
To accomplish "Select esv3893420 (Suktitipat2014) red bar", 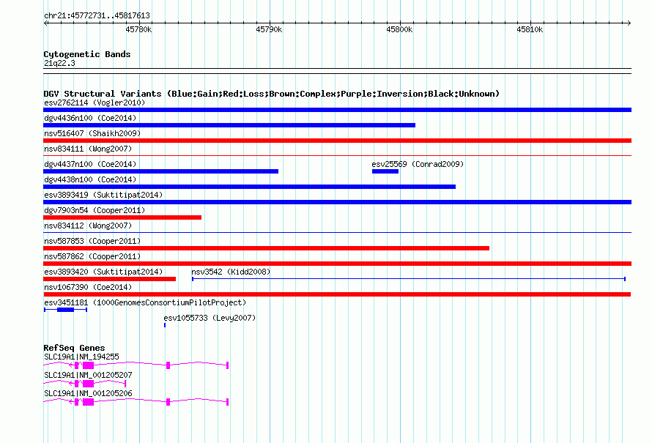I will [x=109, y=279].
